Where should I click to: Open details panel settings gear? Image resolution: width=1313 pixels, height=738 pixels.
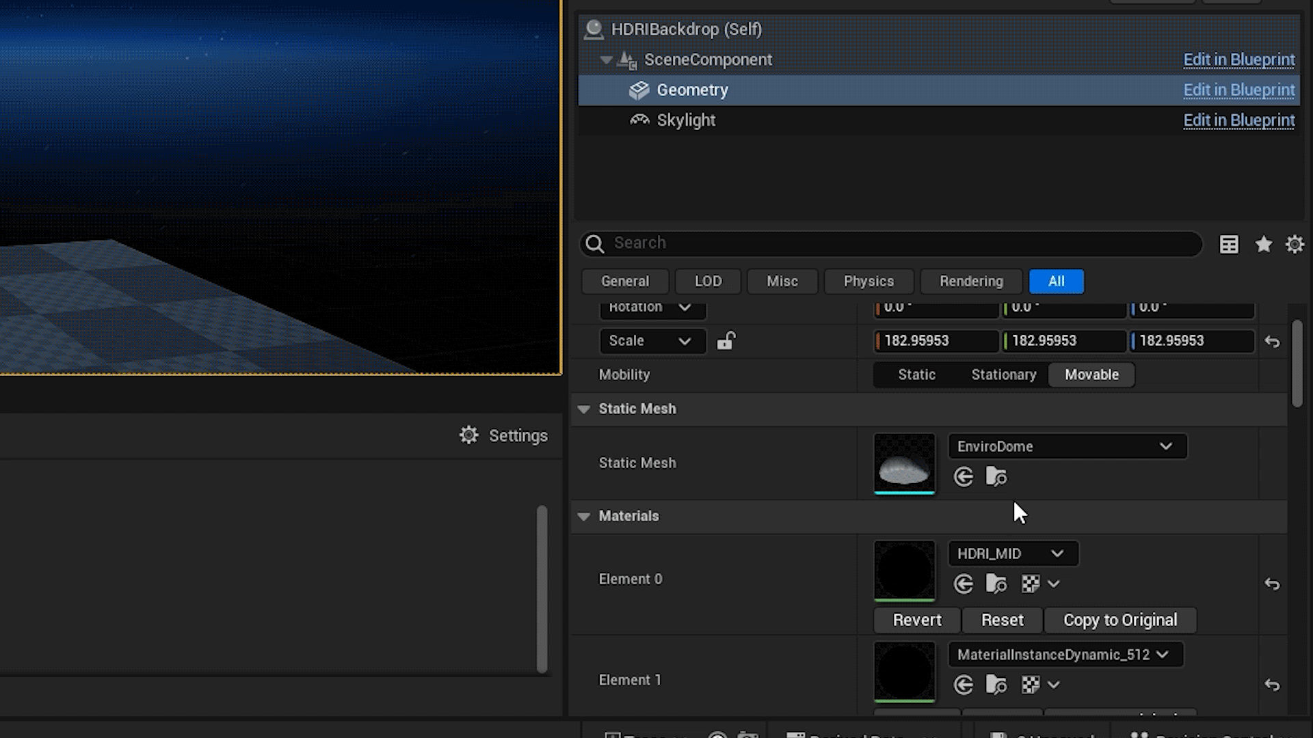1295,245
